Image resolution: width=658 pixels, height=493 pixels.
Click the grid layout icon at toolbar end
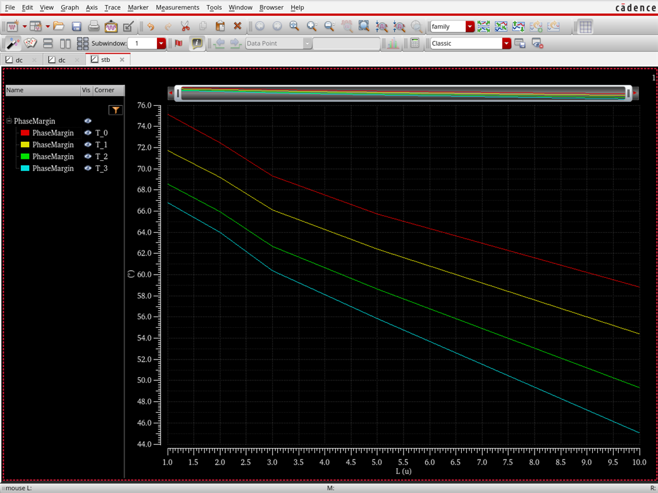pos(585,27)
